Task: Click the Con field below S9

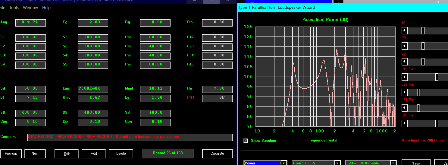Action: pos(155,122)
